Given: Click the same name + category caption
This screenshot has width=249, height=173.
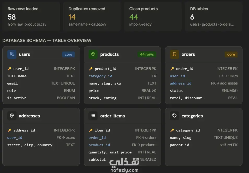Looking at the screenshot, I should coord(87,24).
